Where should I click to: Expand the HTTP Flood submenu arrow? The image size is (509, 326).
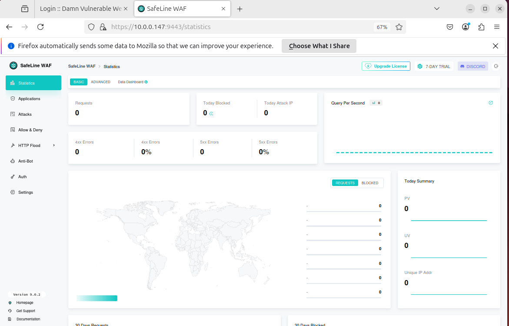tap(54, 145)
